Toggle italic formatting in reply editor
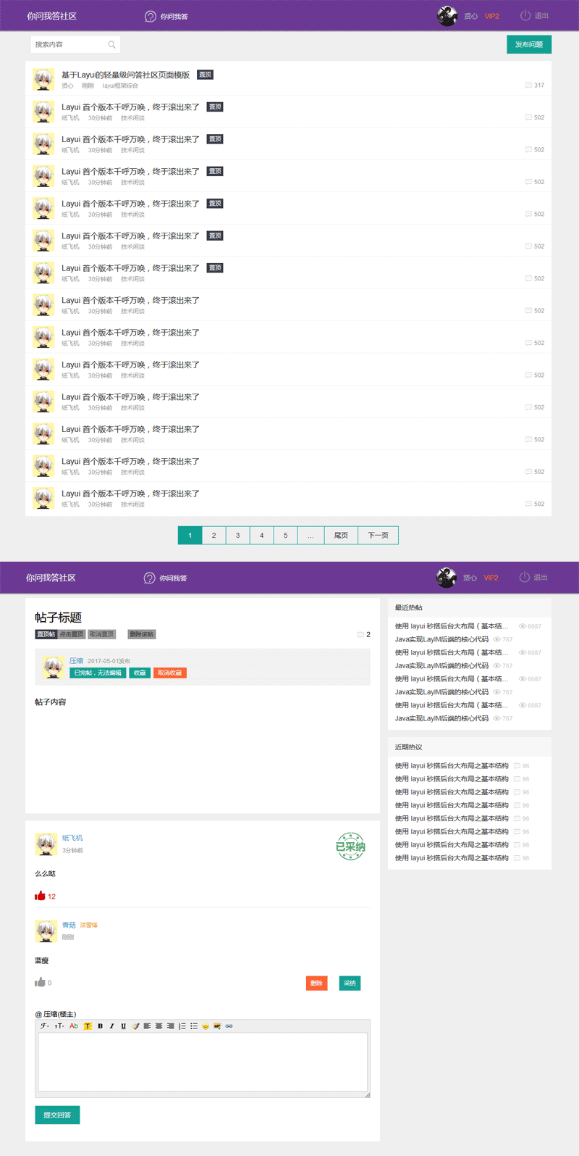 coord(111,1026)
